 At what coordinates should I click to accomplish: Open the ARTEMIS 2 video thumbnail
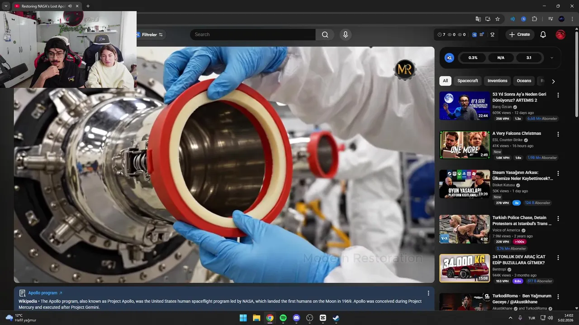click(465, 106)
